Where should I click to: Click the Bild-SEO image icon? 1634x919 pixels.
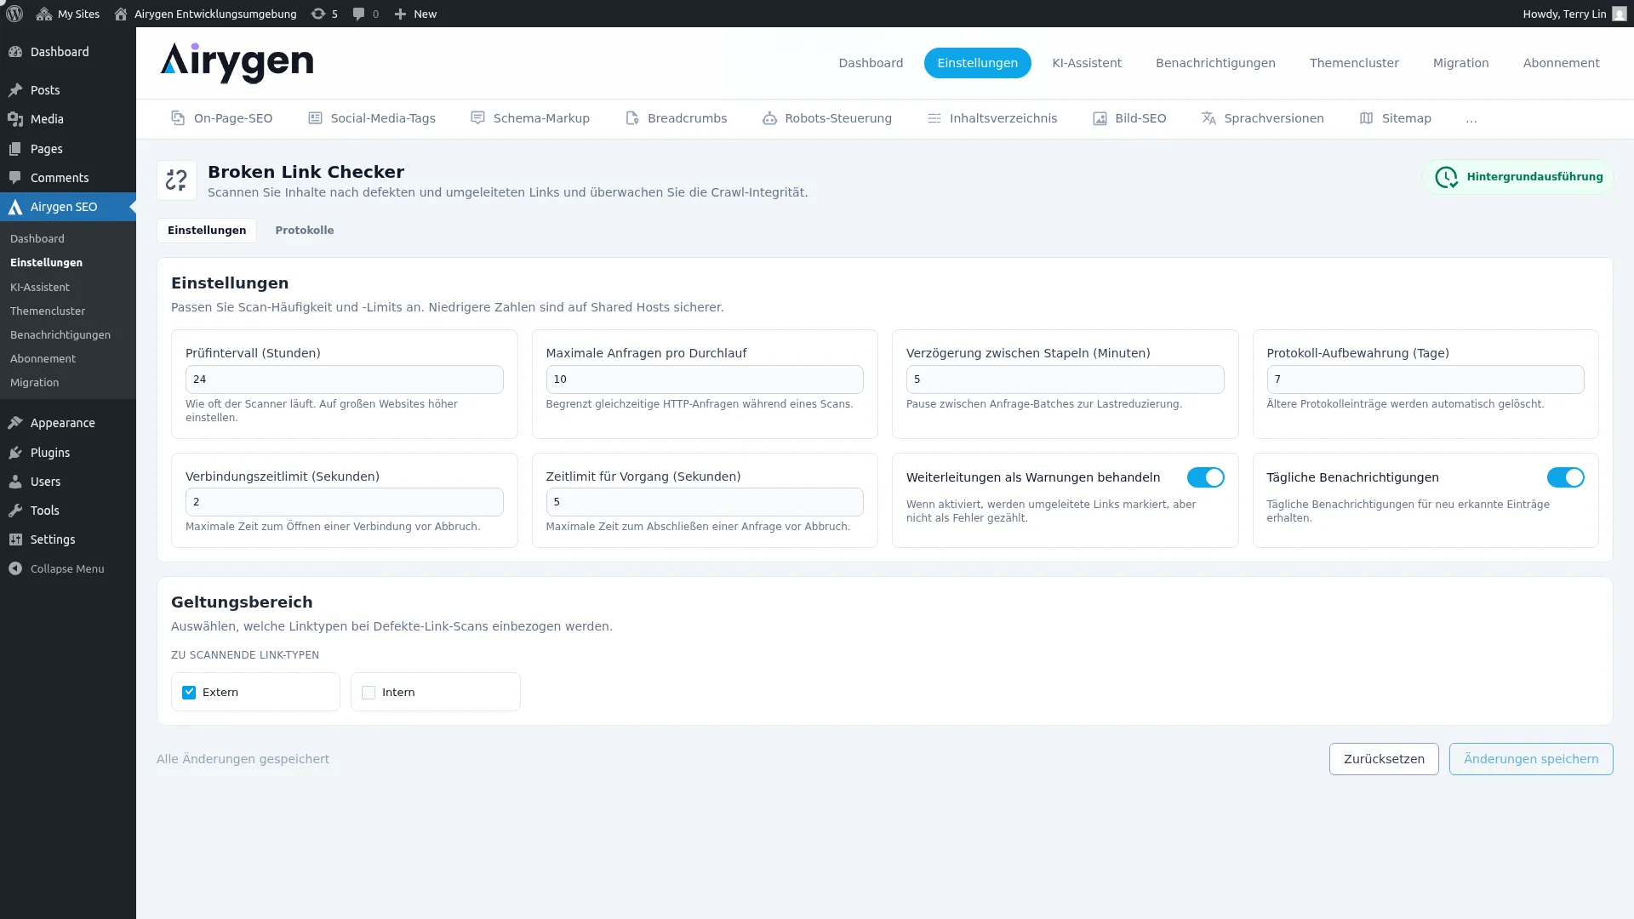click(x=1100, y=118)
